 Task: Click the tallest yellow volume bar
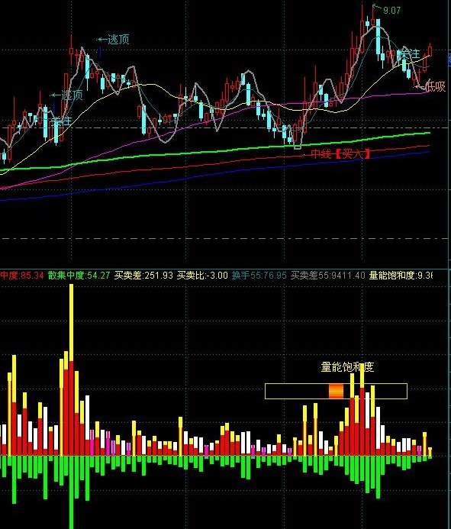click(71, 323)
